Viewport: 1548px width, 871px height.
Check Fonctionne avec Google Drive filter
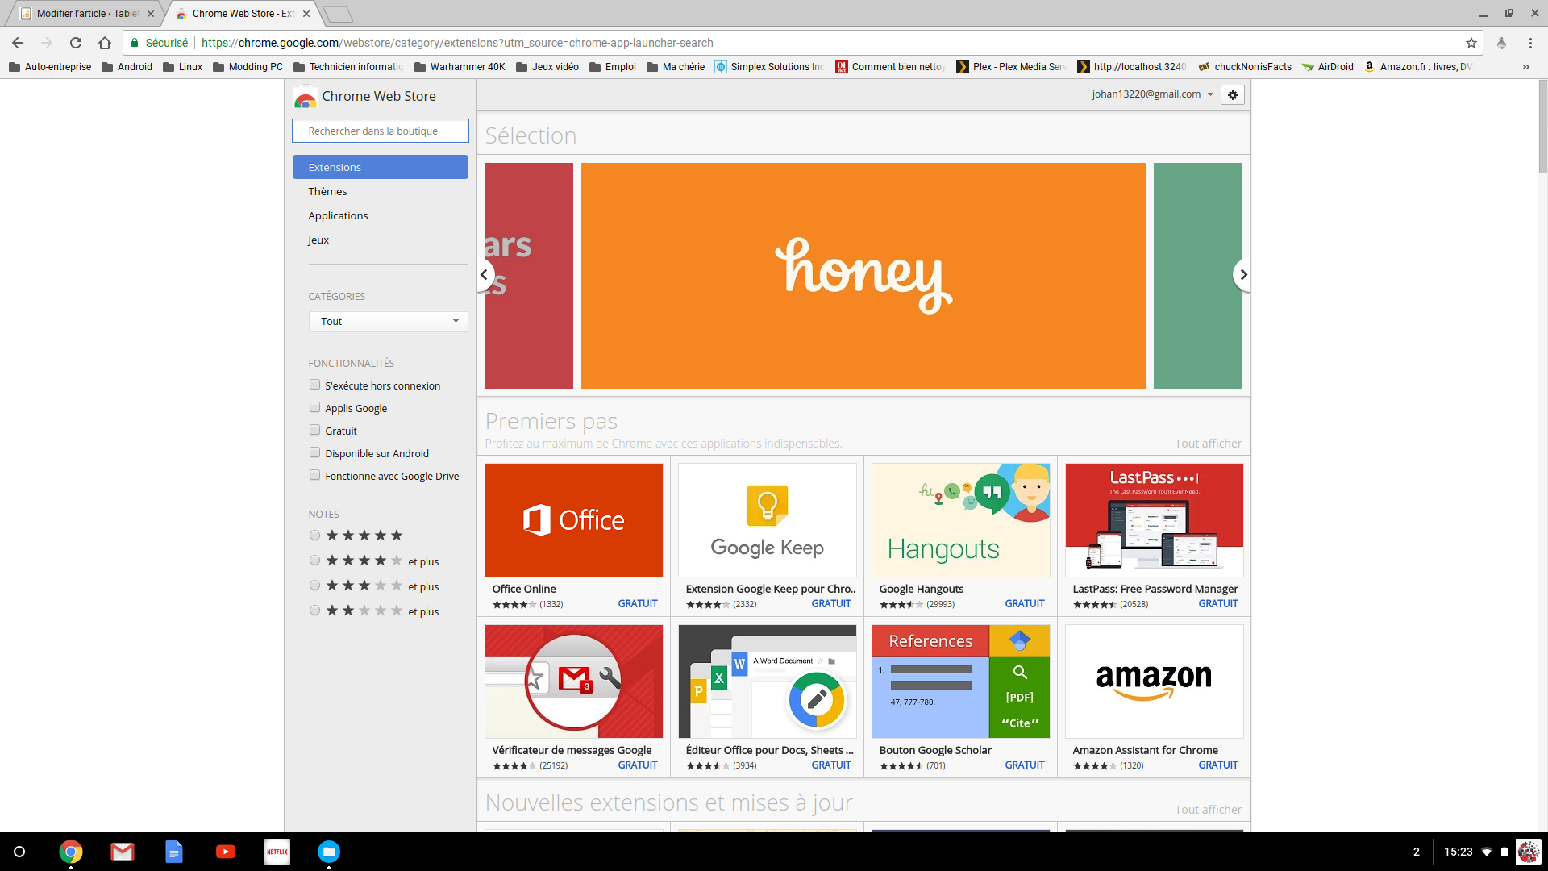point(315,476)
